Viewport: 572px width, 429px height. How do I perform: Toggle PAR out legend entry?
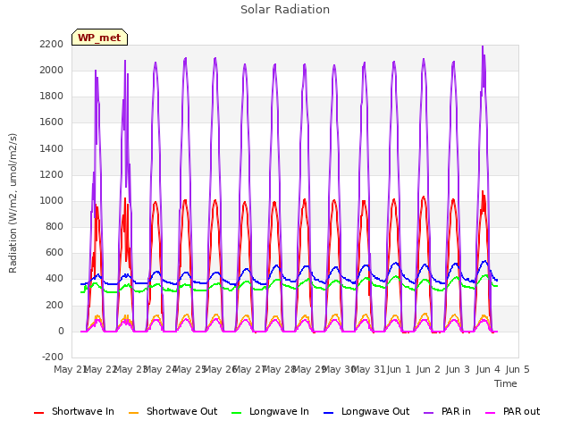[512, 411]
